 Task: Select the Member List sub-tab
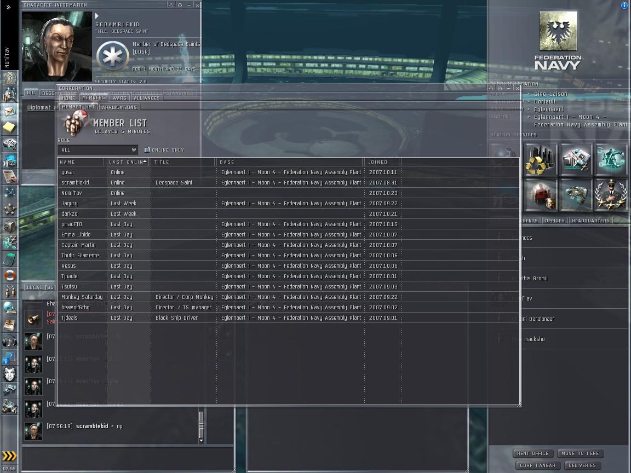[78, 107]
